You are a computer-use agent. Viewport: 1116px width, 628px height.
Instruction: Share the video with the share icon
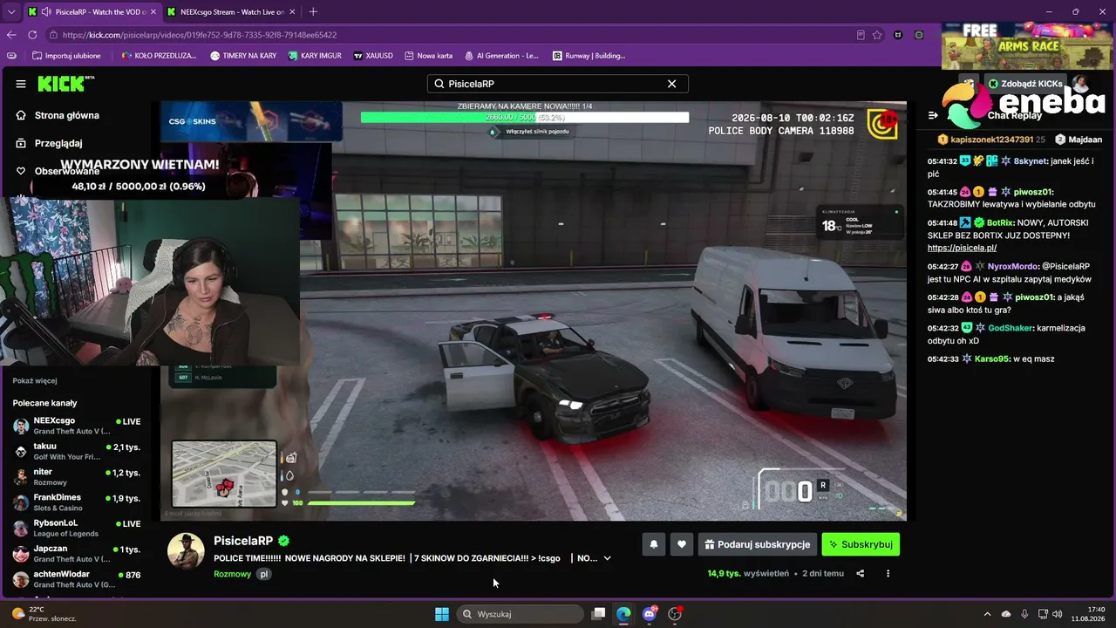pyautogui.click(x=861, y=574)
